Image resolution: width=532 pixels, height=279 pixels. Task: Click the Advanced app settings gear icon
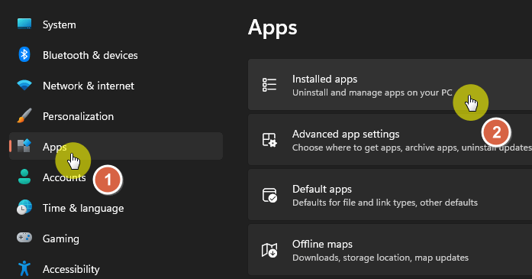click(x=269, y=140)
